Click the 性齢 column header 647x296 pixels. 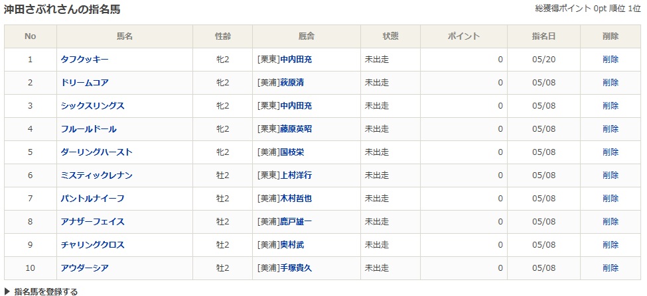tap(223, 36)
